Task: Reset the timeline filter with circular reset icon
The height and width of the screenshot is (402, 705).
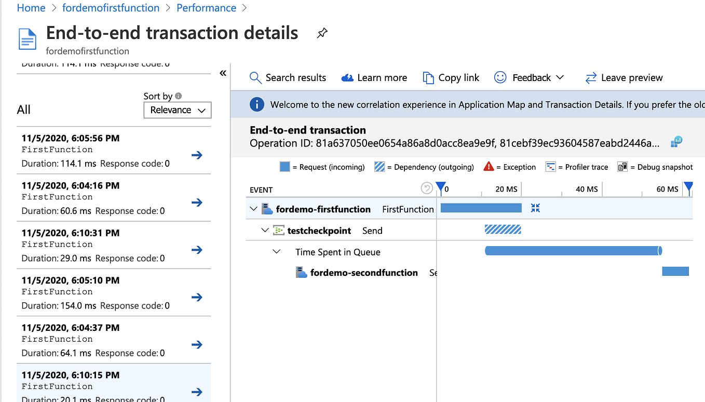Action: tap(427, 189)
